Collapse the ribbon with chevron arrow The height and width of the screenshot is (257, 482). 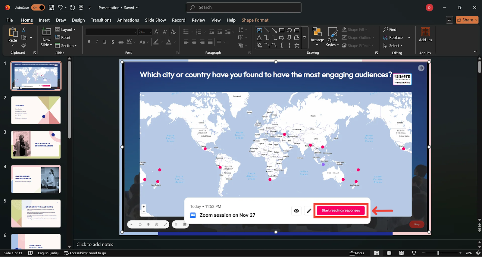(475, 52)
